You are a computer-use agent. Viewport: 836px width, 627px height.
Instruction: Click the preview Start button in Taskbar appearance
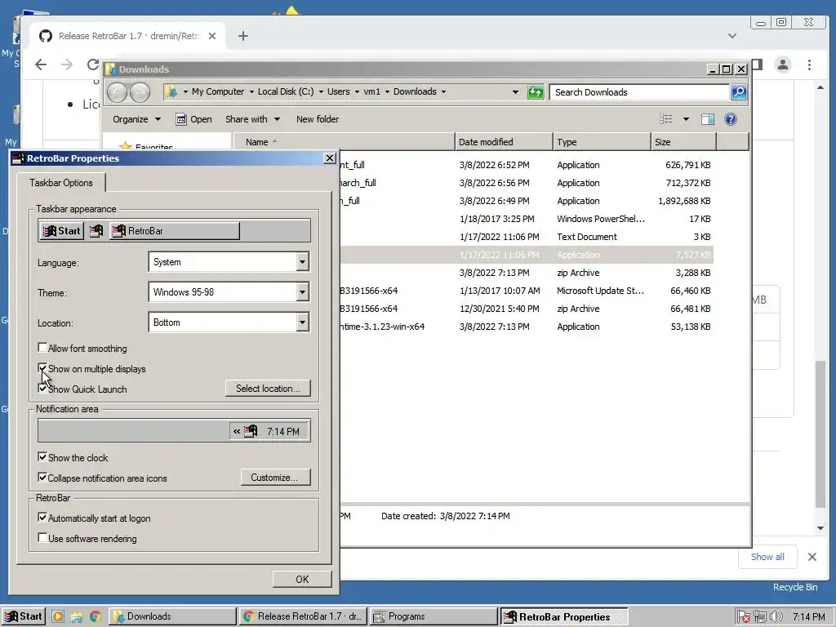61,231
